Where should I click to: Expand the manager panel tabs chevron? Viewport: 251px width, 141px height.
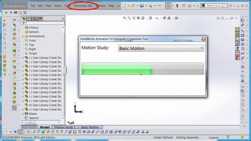click(63, 19)
